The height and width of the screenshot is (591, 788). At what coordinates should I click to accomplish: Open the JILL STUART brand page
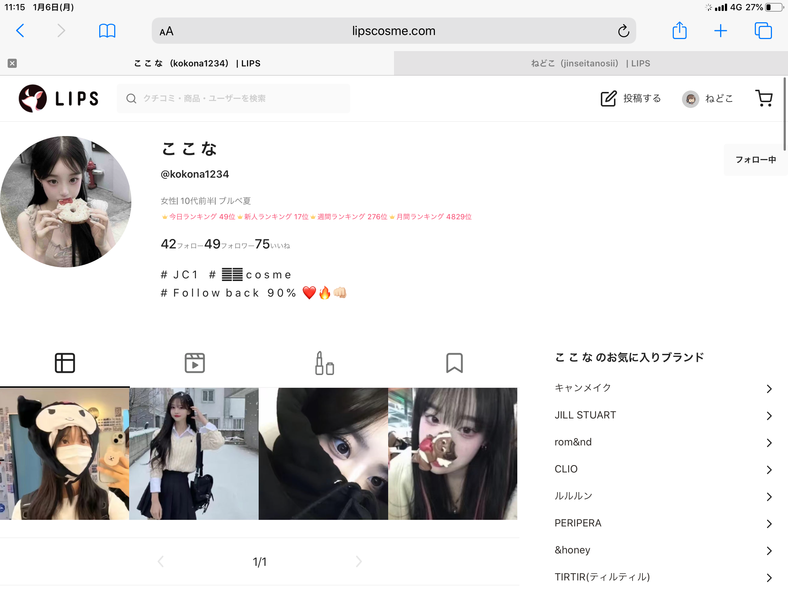pyautogui.click(x=585, y=415)
